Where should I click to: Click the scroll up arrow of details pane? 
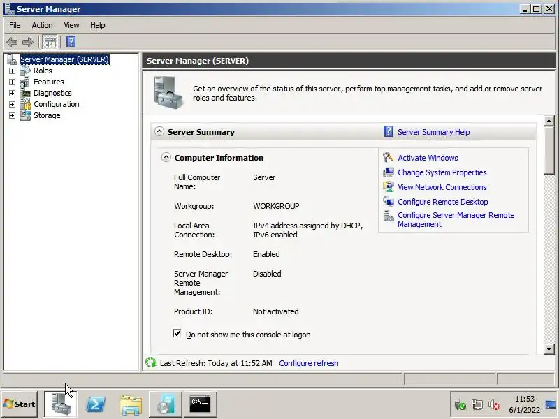(549, 121)
